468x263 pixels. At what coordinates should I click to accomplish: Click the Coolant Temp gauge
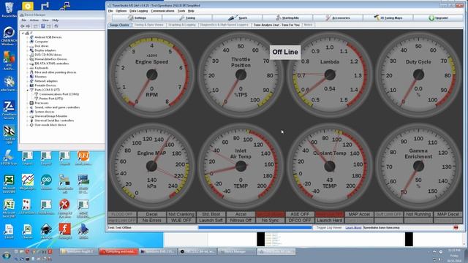coord(330,166)
